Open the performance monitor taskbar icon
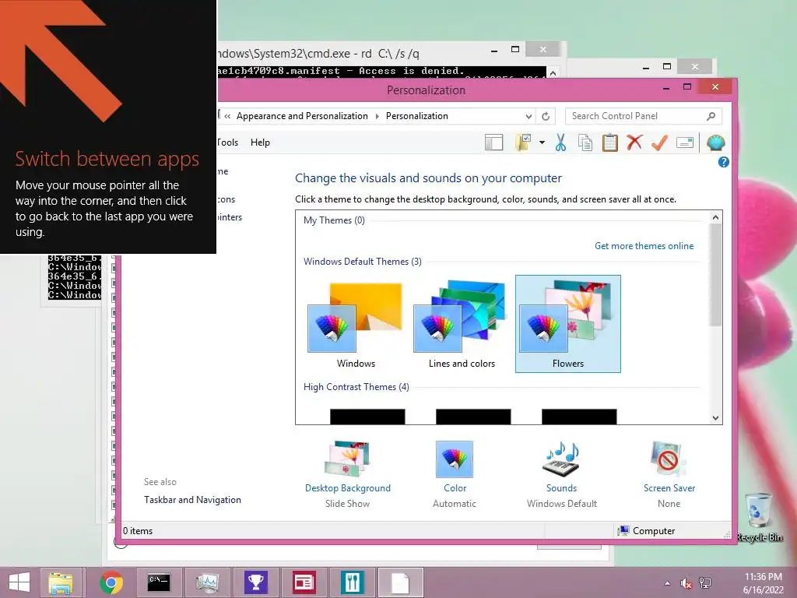 pos(207,582)
